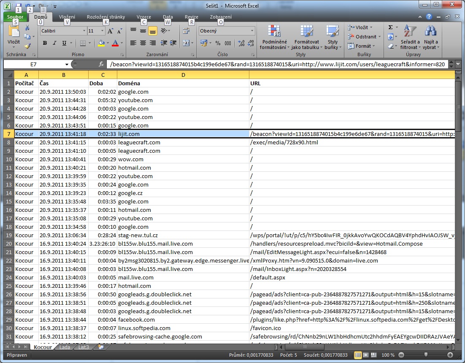Toggle Underline formatting
This screenshot has width=465, height=363.
click(64, 43)
